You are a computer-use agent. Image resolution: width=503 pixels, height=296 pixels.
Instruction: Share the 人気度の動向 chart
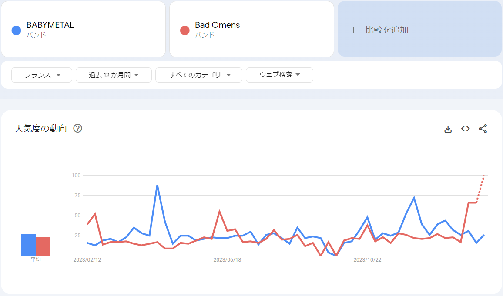483,129
